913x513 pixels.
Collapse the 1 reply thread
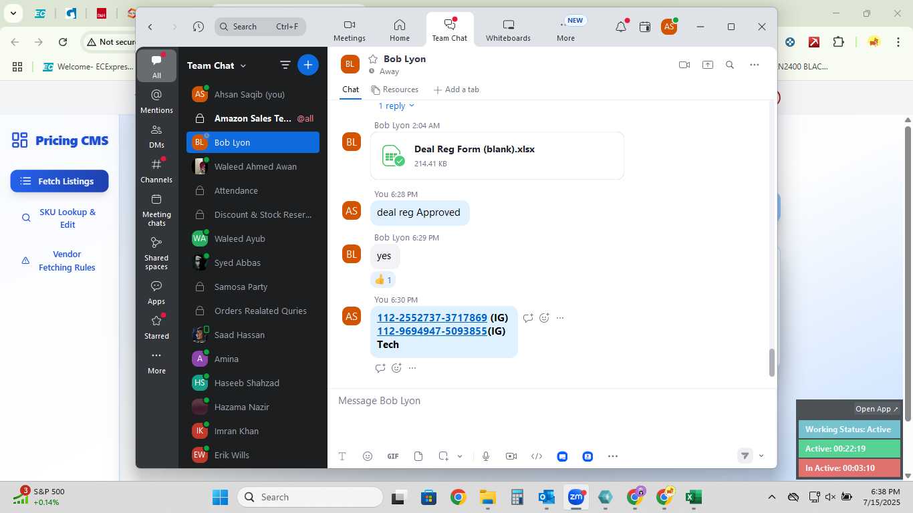pos(396,106)
